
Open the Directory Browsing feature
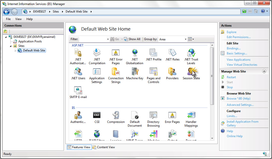[153, 119]
